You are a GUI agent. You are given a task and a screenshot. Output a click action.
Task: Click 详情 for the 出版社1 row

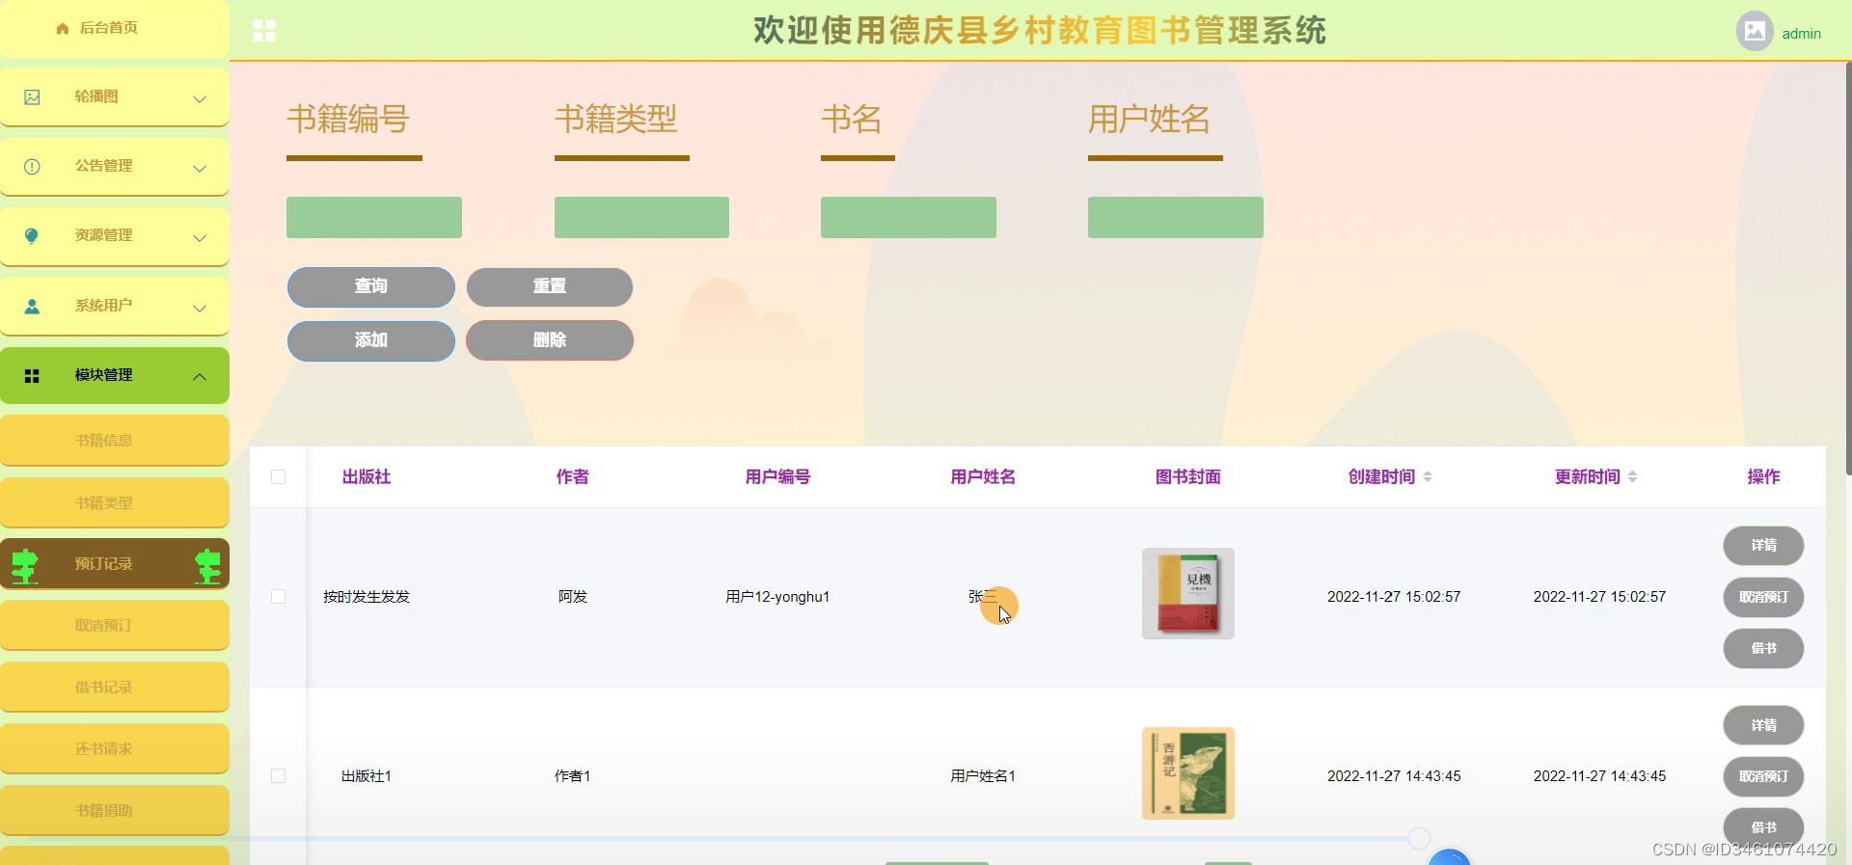[x=1763, y=726]
